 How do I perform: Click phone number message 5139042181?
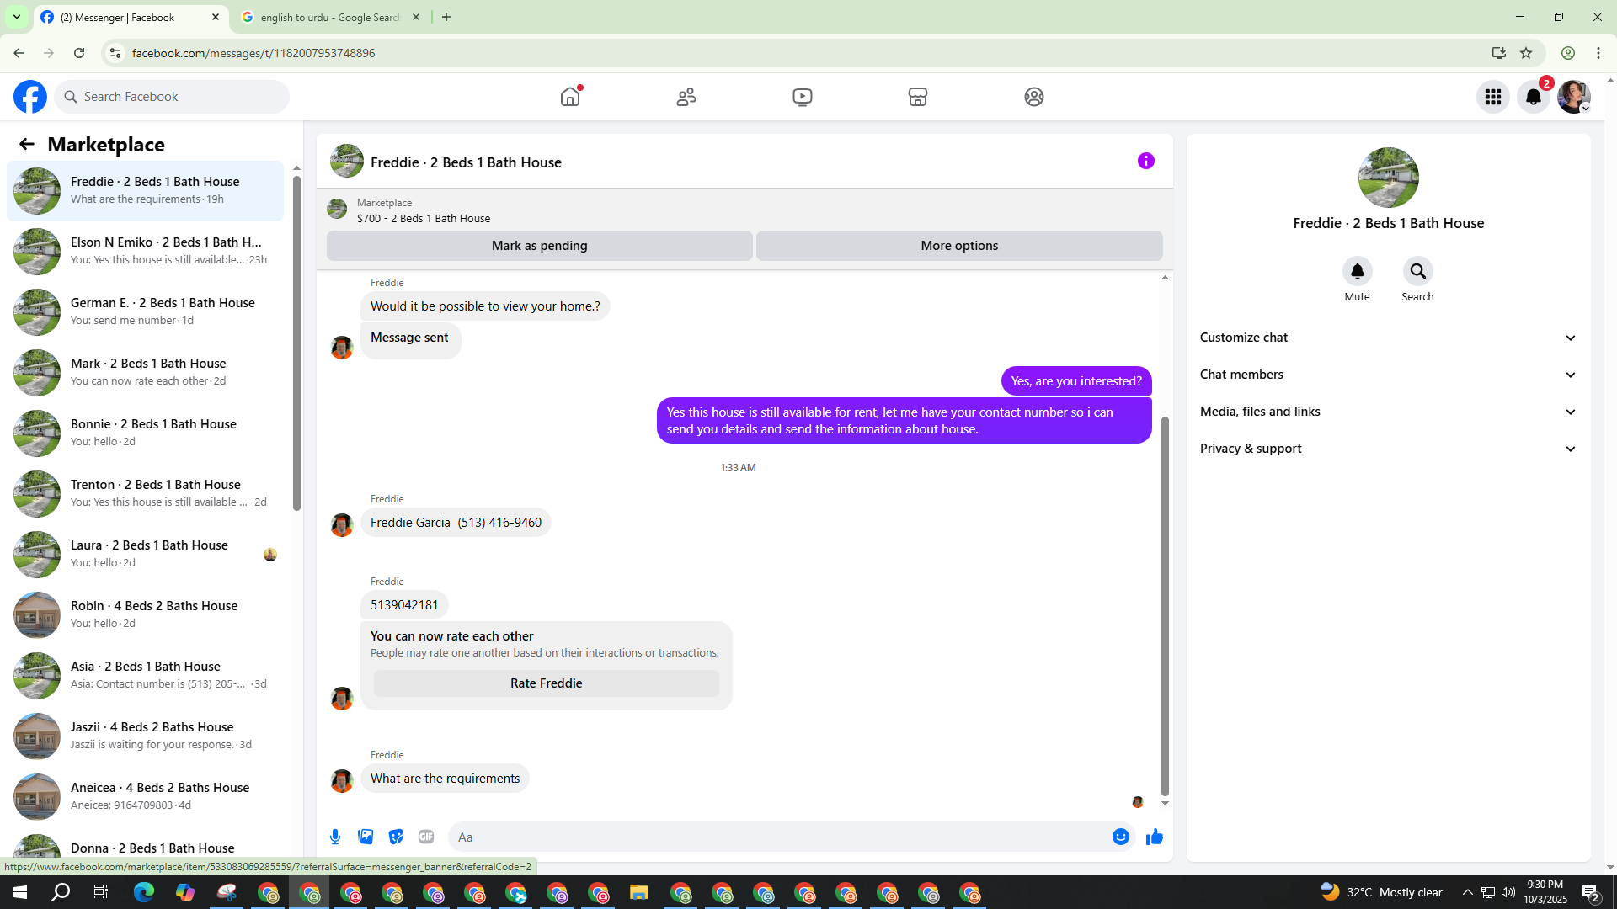[404, 604]
